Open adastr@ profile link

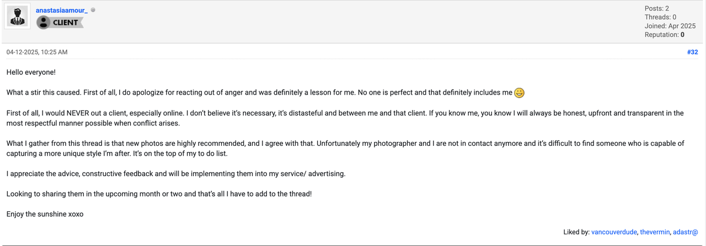click(686, 232)
